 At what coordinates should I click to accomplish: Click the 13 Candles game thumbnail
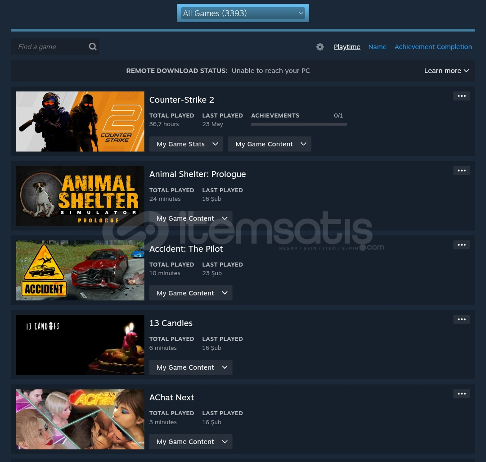[x=80, y=345]
